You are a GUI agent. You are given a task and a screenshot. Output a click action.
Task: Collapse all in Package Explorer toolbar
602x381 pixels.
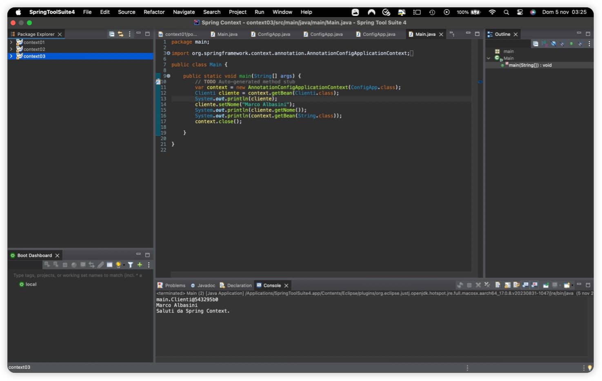[111, 34]
